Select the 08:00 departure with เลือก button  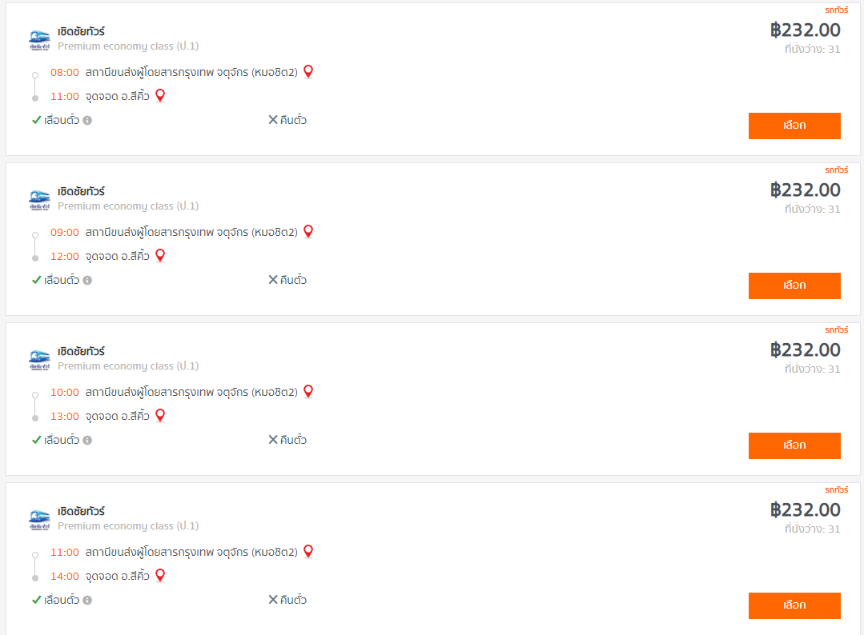pos(794,126)
